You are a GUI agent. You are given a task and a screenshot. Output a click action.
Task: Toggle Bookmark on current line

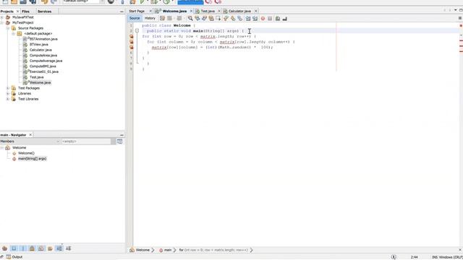(239, 18)
